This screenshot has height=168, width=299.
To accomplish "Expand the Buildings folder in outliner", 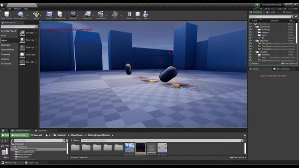I will [257, 30].
